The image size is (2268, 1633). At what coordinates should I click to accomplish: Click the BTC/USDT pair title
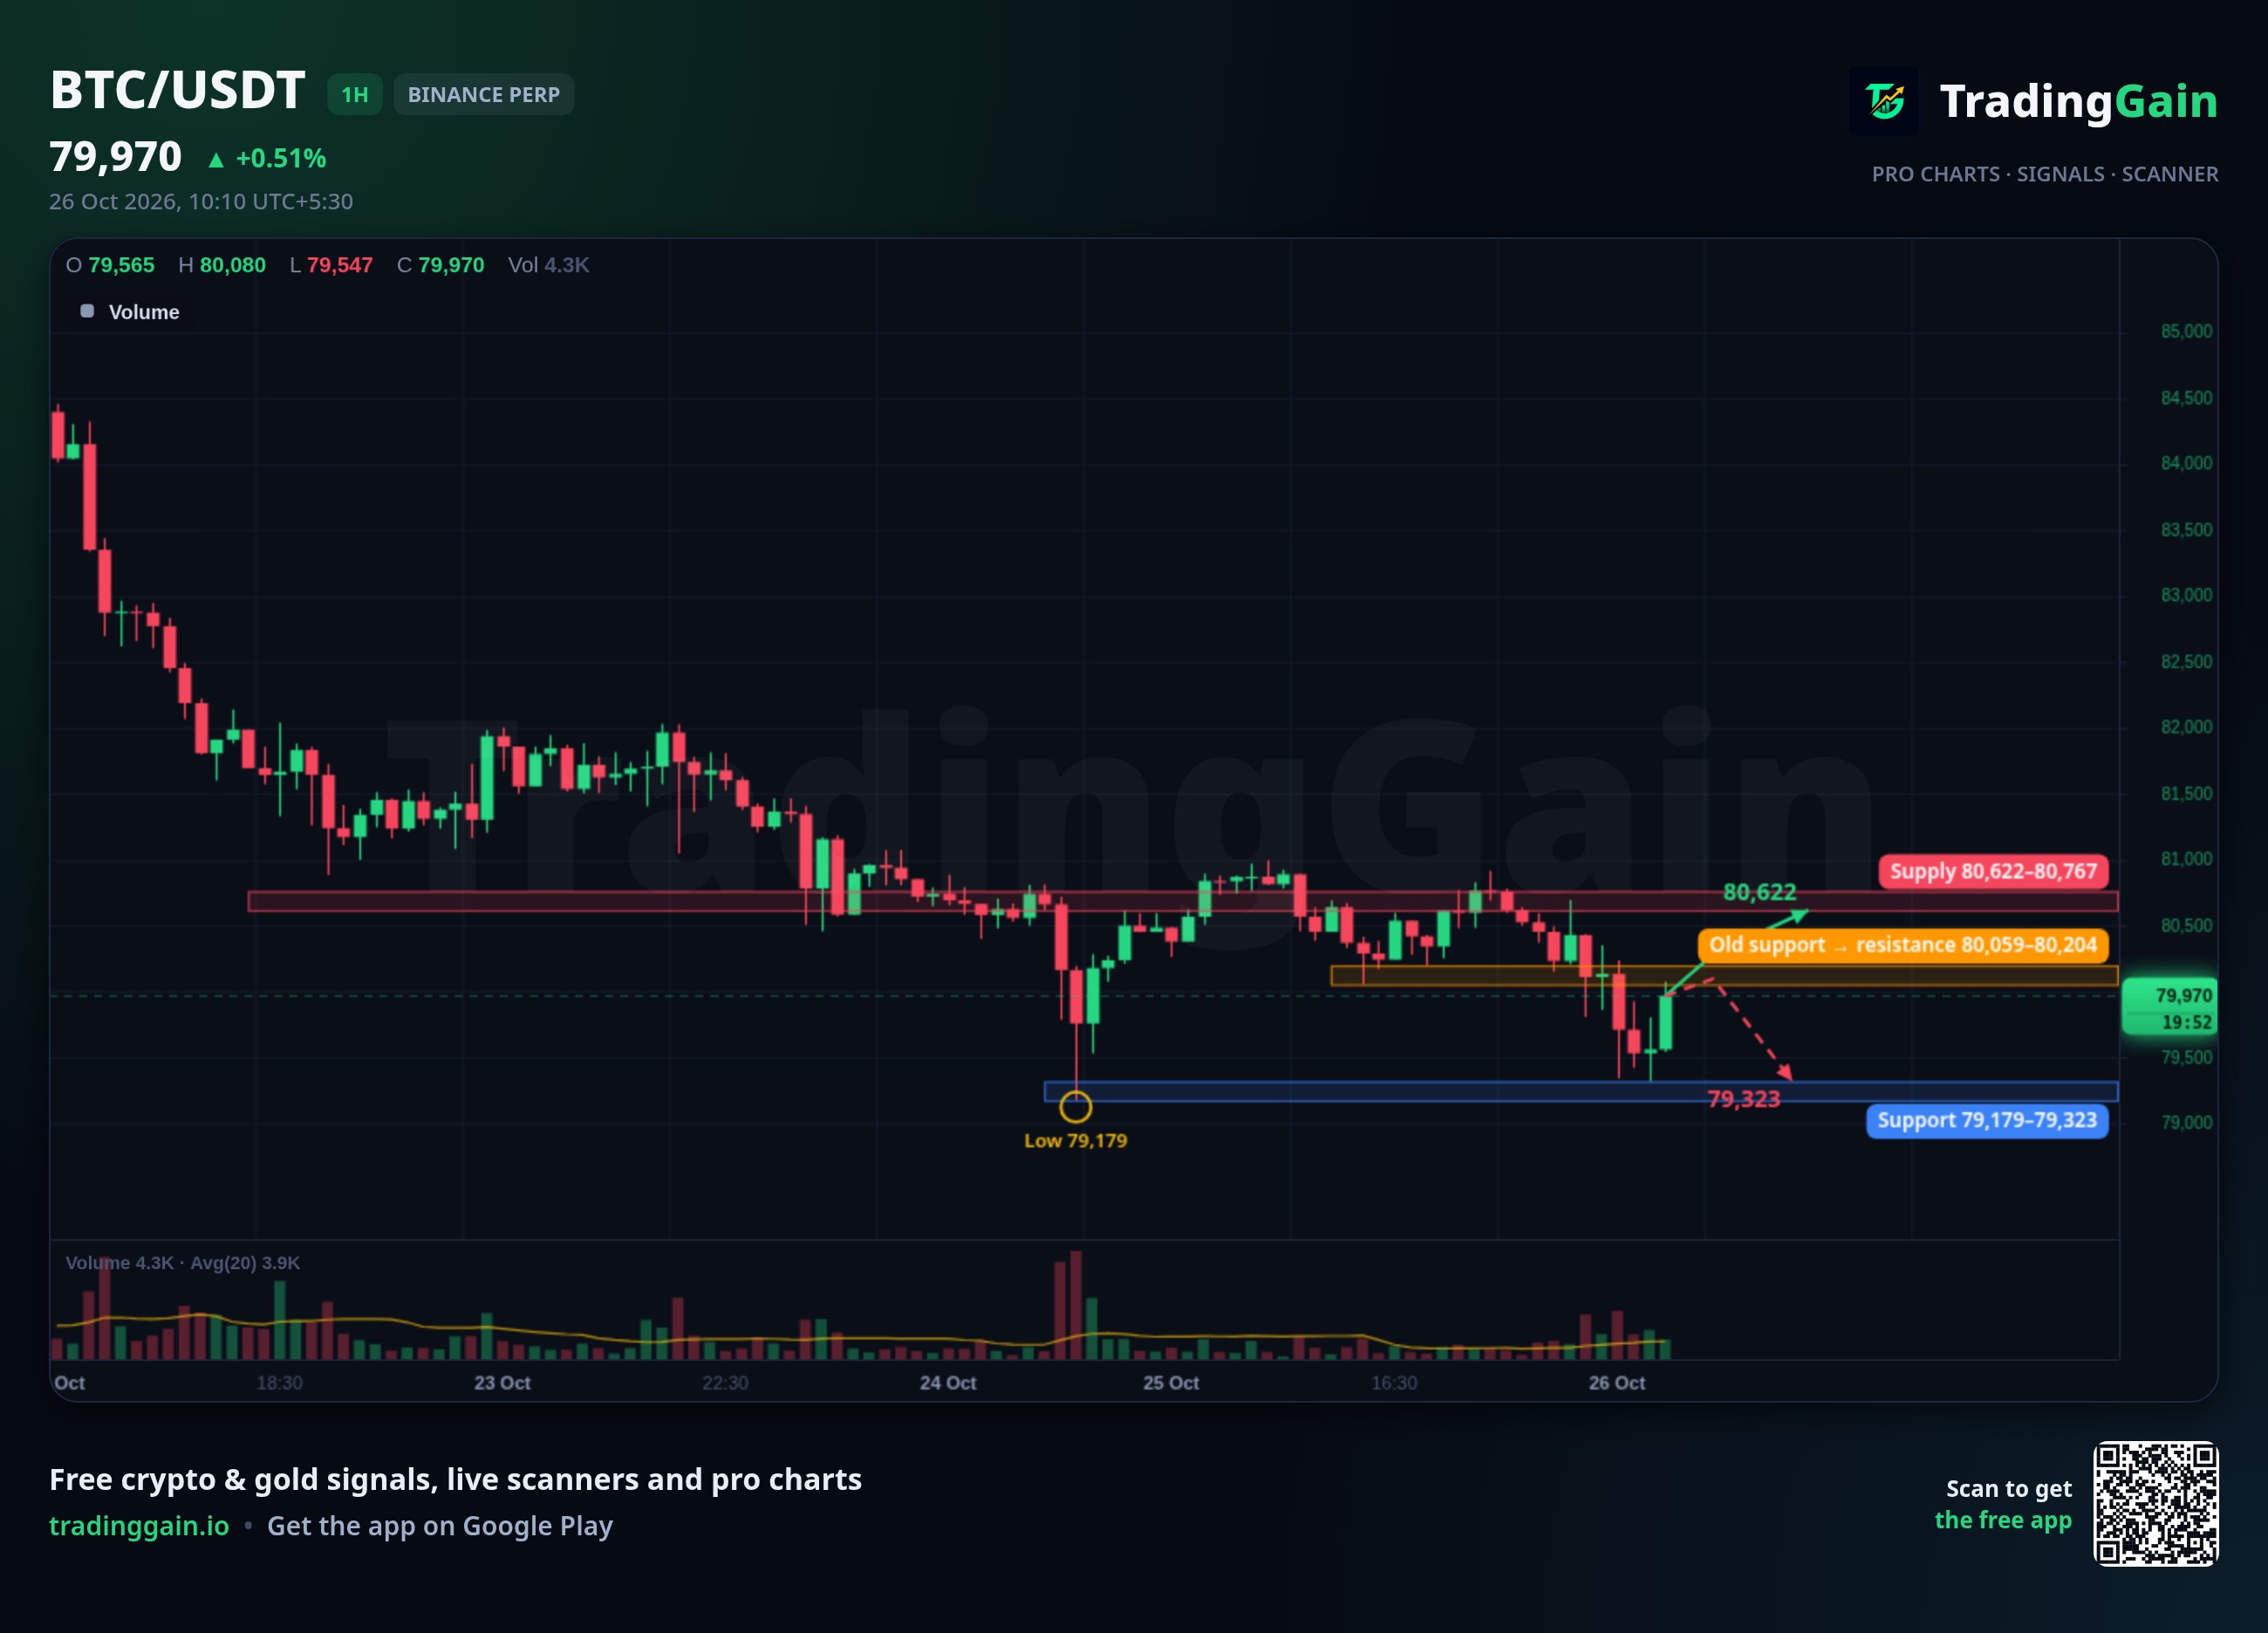tap(177, 90)
